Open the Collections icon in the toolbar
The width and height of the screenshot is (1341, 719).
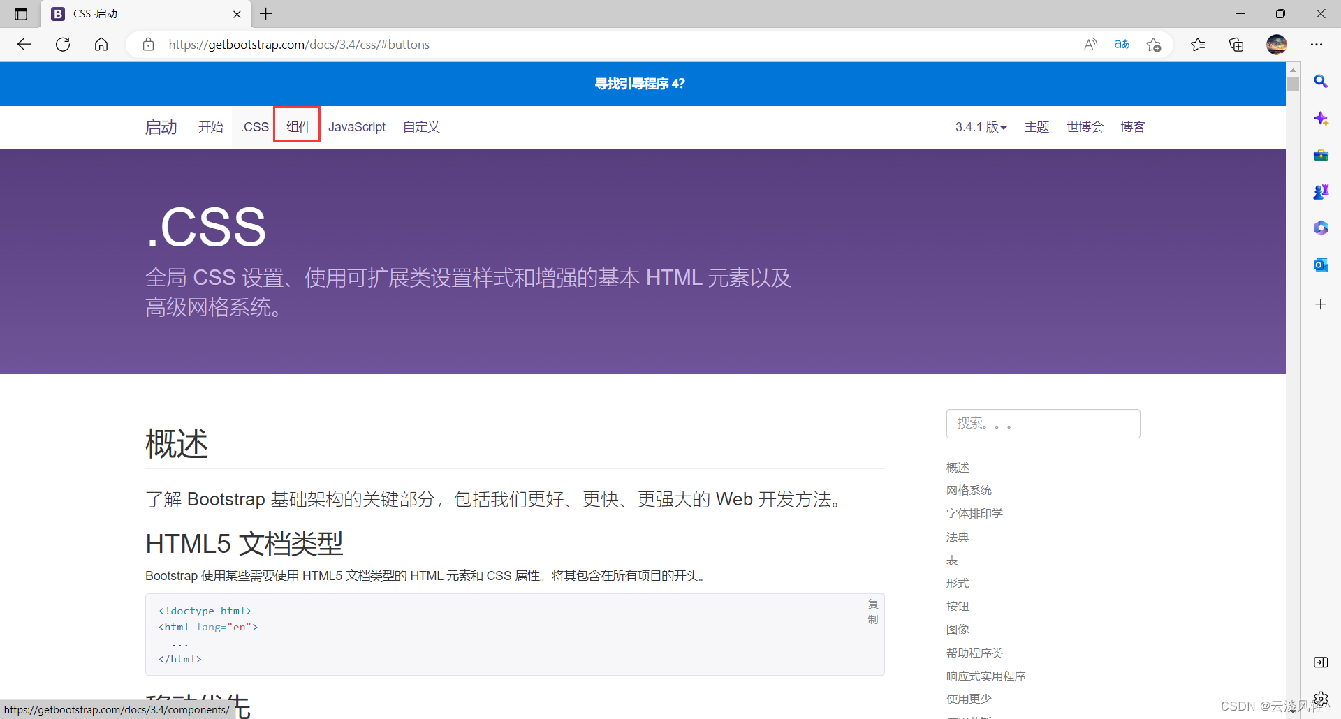pyautogui.click(x=1236, y=44)
